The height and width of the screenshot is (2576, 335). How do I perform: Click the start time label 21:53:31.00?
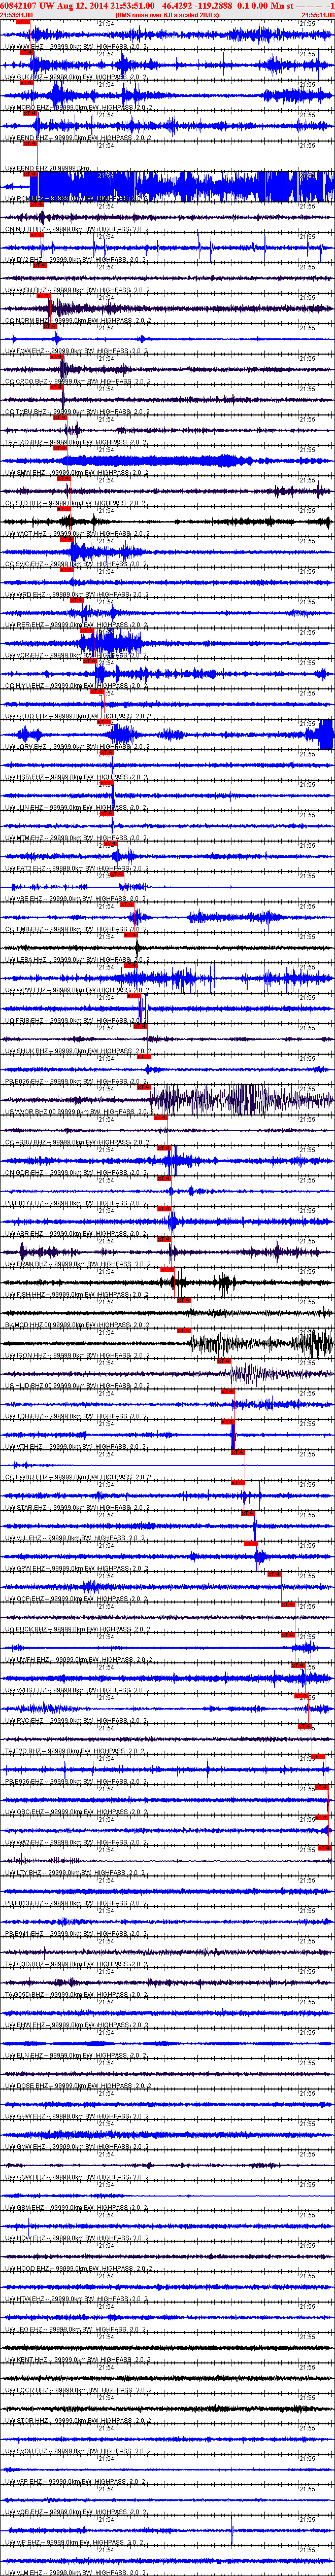coord(16,15)
